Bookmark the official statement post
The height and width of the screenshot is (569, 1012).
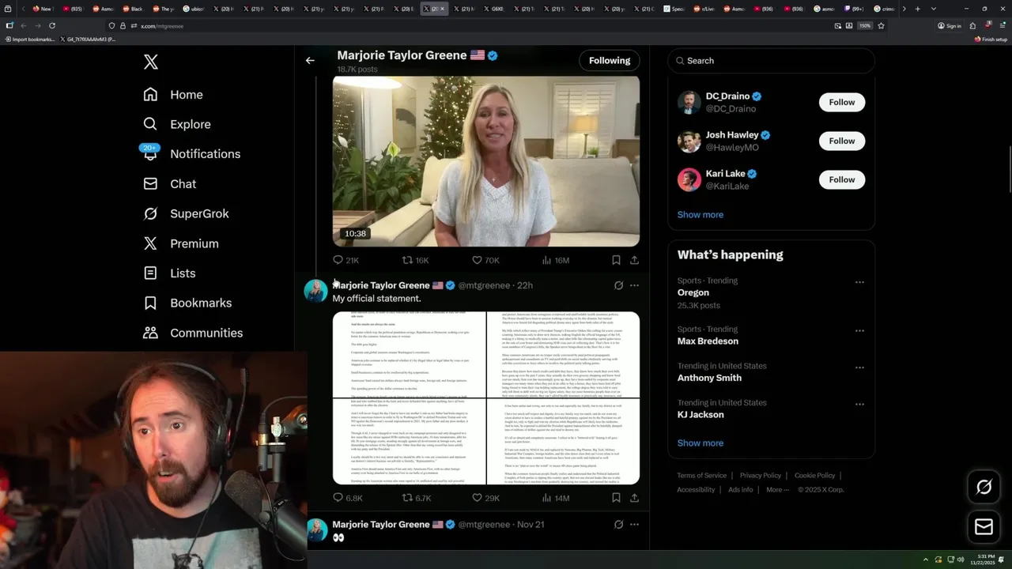[x=616, y=498]
